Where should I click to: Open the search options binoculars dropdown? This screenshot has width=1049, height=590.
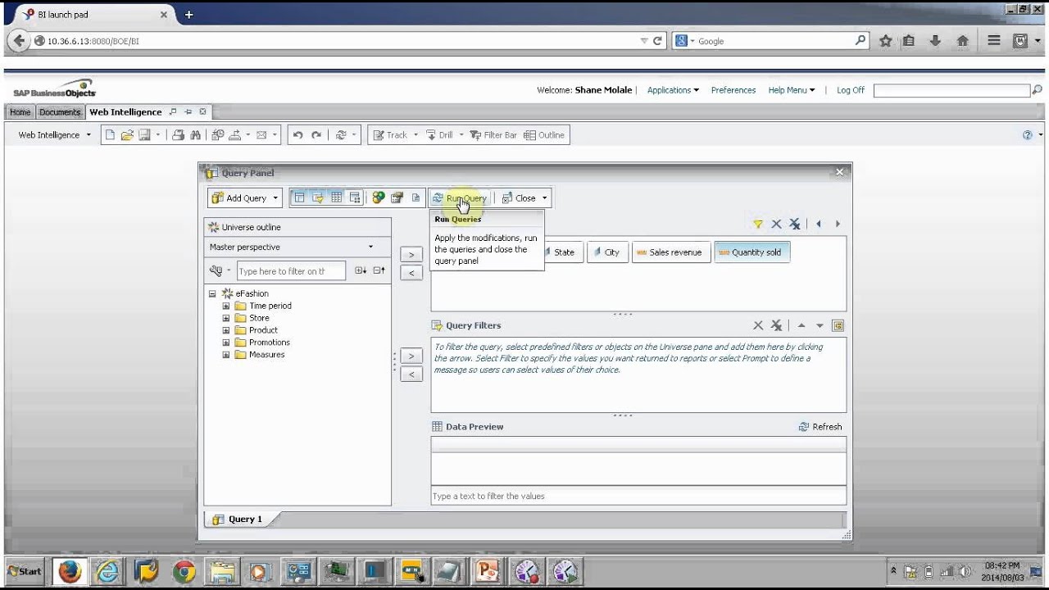point(220,270)
